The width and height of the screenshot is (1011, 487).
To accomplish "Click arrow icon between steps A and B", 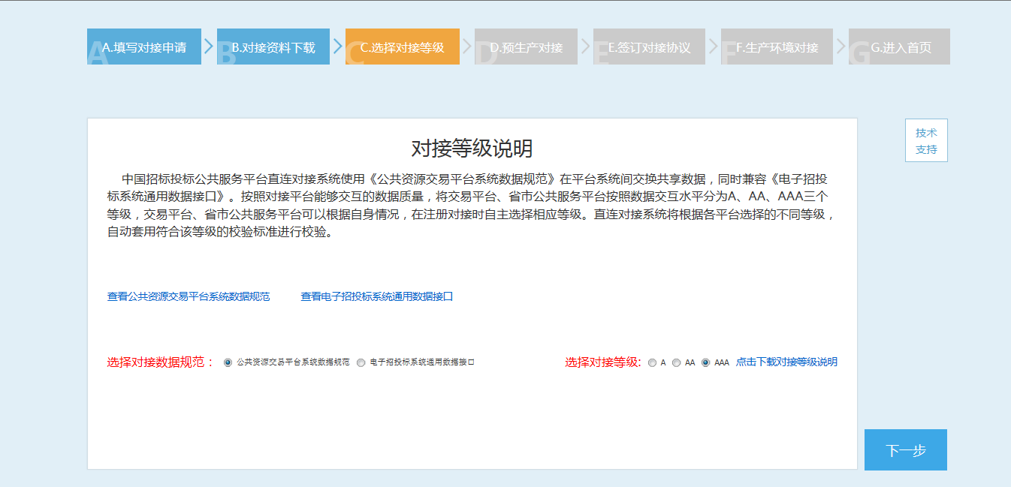I will (209, 47).
